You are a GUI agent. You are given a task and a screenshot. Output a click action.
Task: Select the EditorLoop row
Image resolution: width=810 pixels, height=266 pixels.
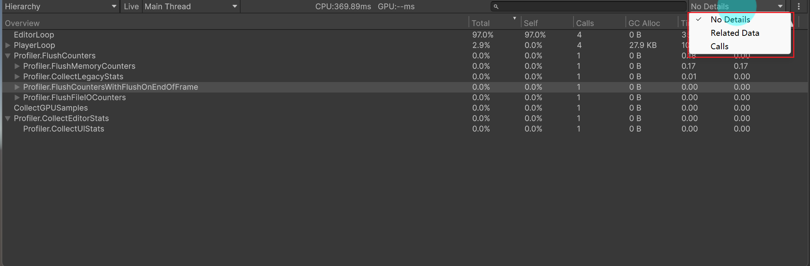pos(34,35)
